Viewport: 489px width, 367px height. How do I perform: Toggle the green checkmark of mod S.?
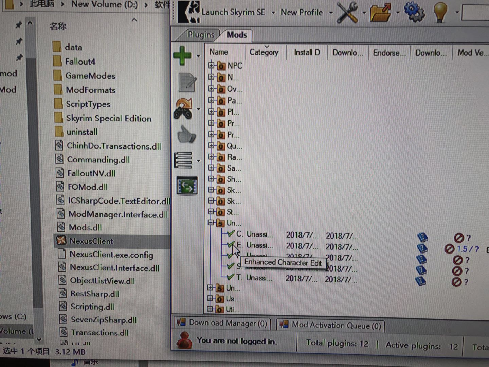point(231,266)
